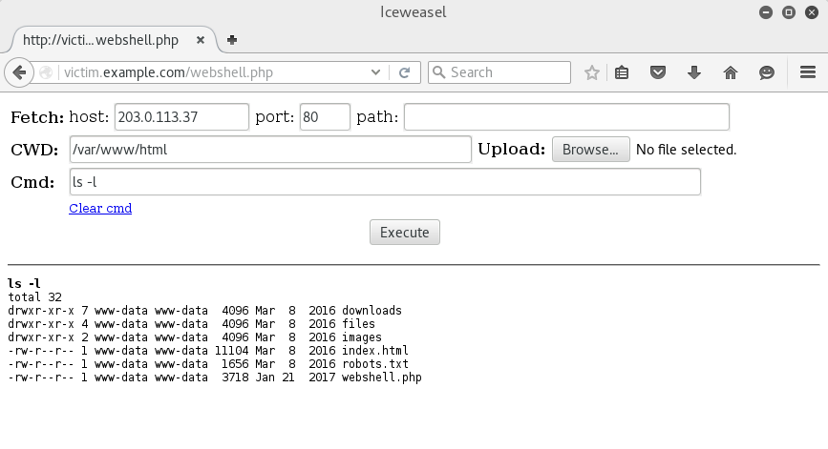
Task: Click the Upload: label
Action: [511, 149]
